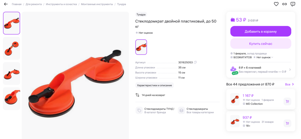Report product with exclamation speech icon

[293, 4]
